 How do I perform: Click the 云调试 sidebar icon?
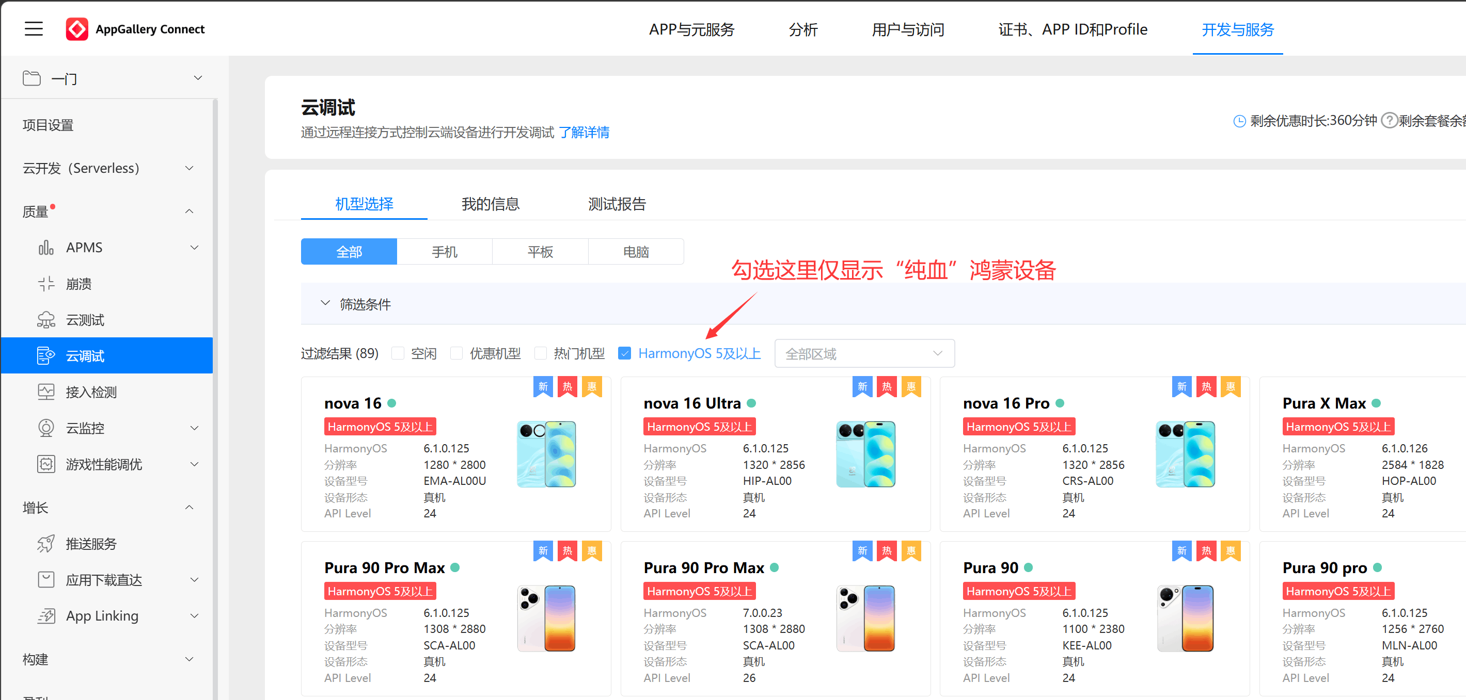pos(46,356)
